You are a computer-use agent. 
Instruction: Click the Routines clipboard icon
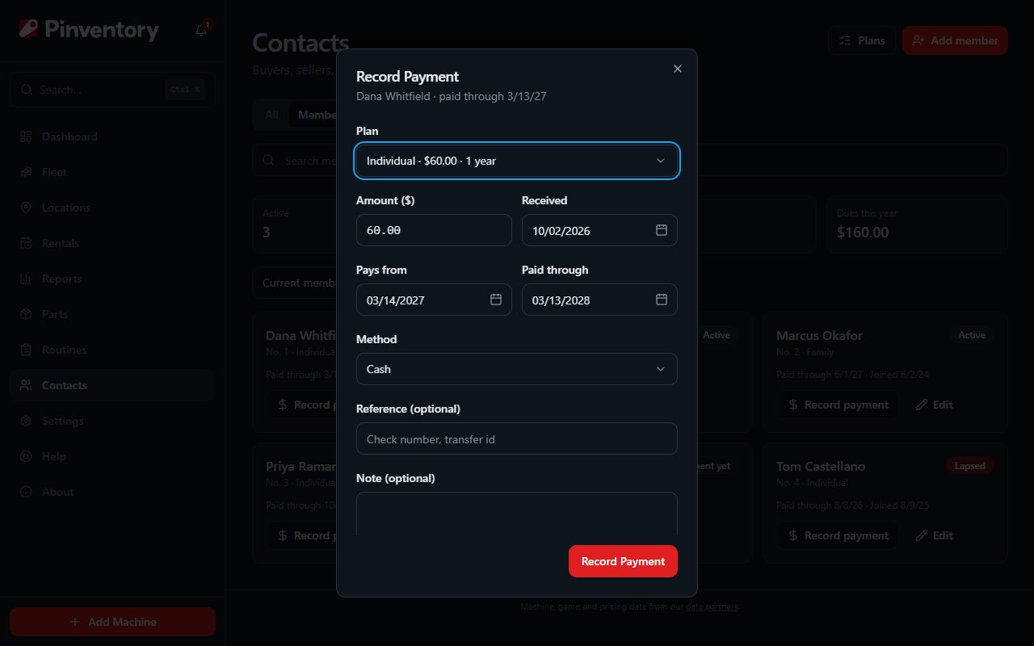pyautogui.click(x=26, y=350)
